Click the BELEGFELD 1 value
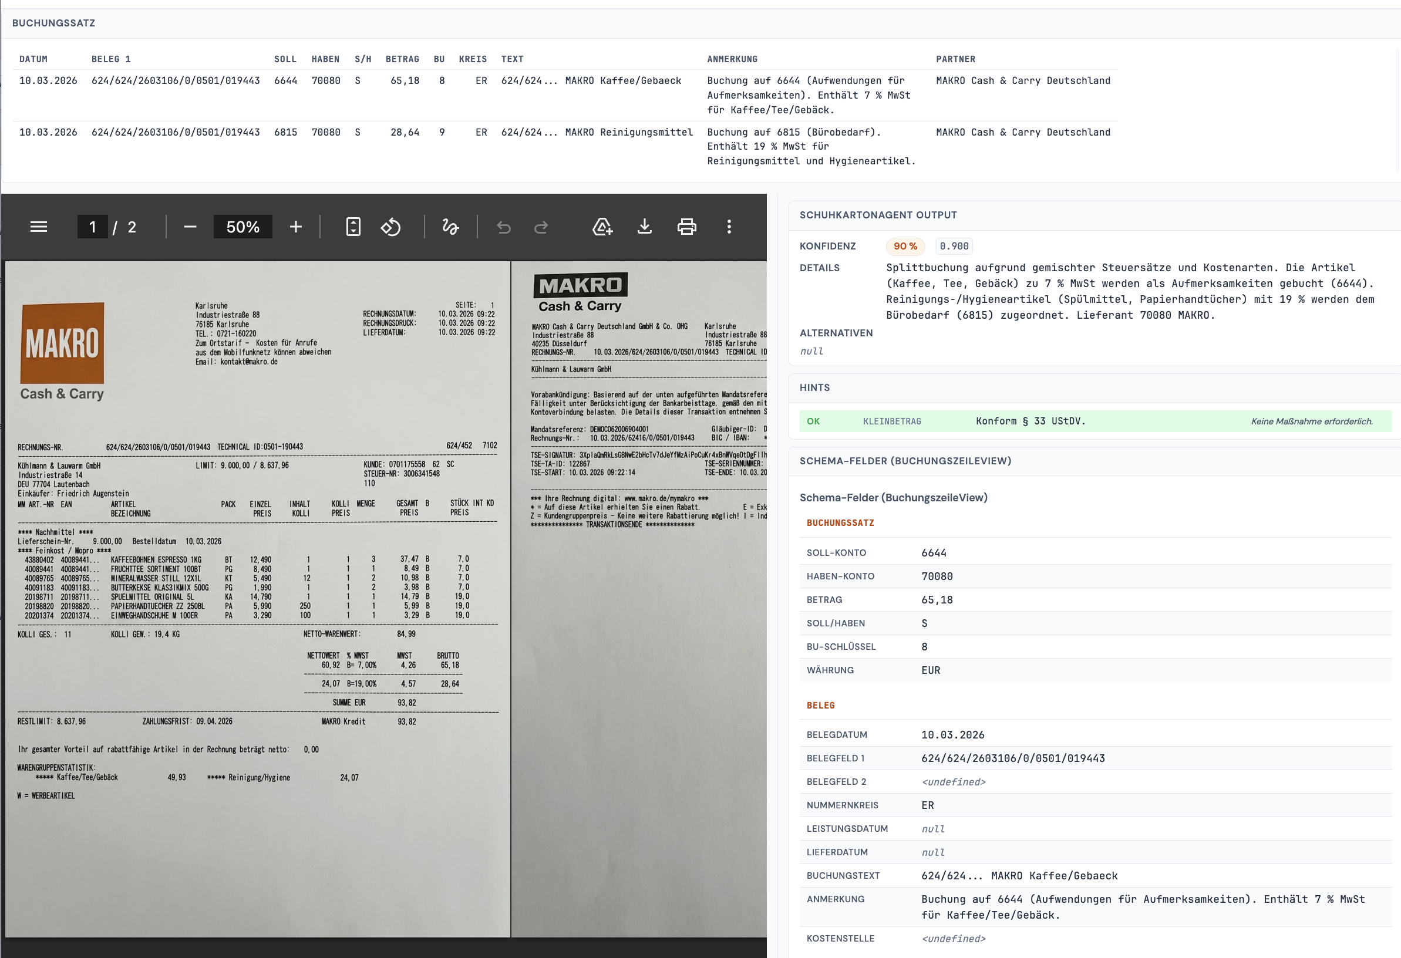 (x=1013, y=758)
